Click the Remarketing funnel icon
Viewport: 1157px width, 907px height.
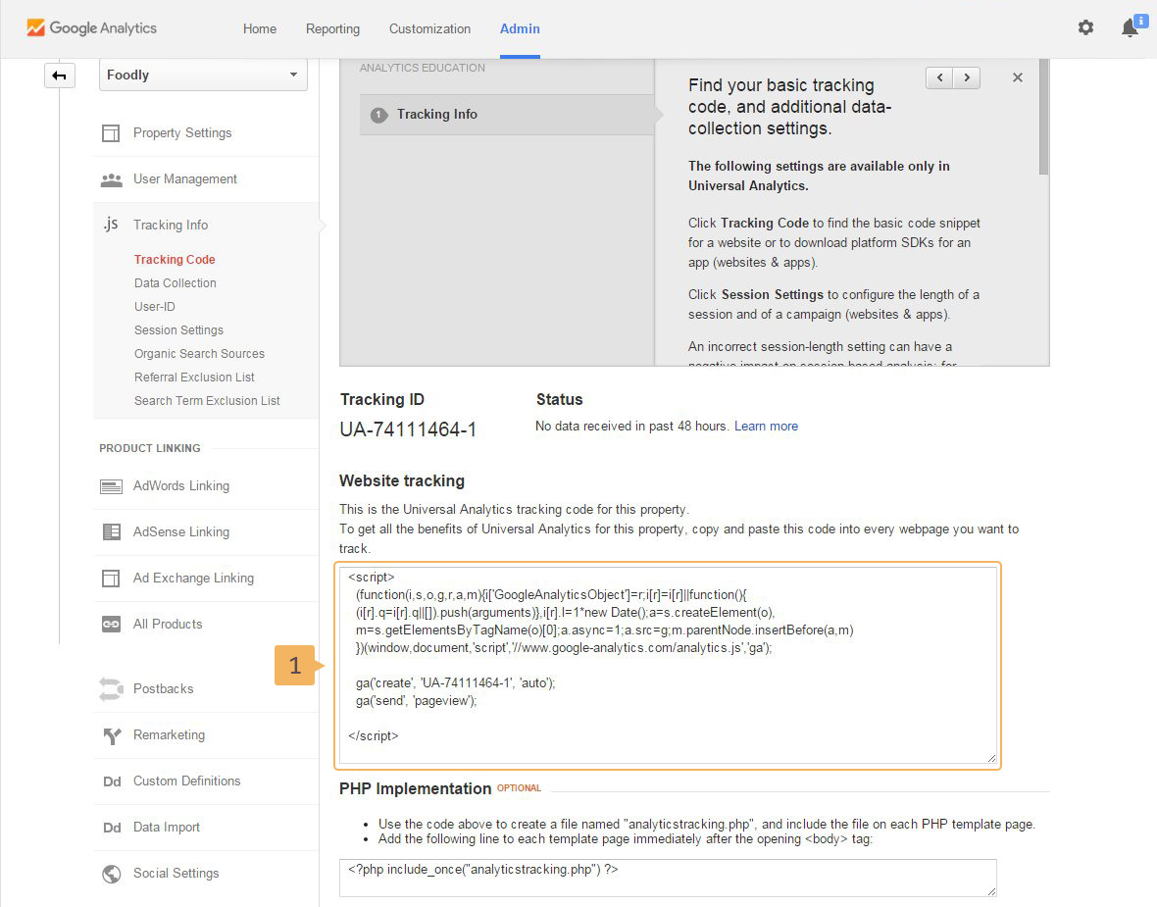[111, 735]
